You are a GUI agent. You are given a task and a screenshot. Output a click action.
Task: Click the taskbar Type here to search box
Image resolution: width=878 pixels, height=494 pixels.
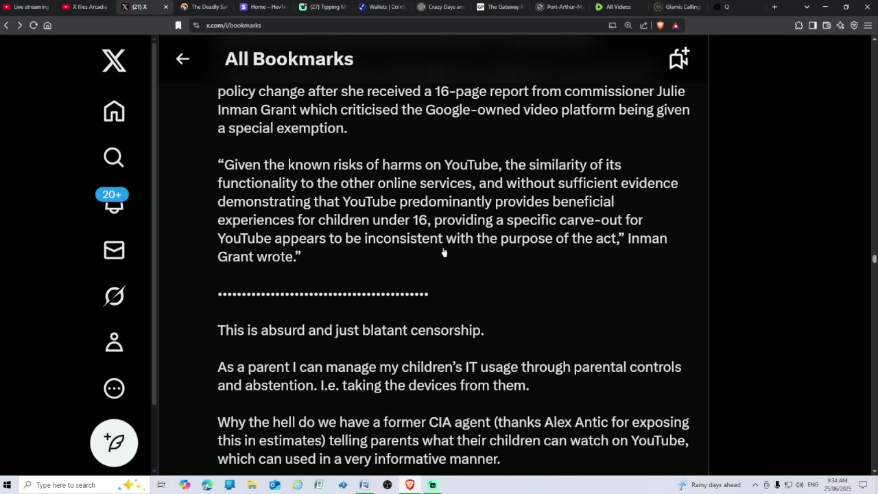pyautogui.click(x=84, y=485)
